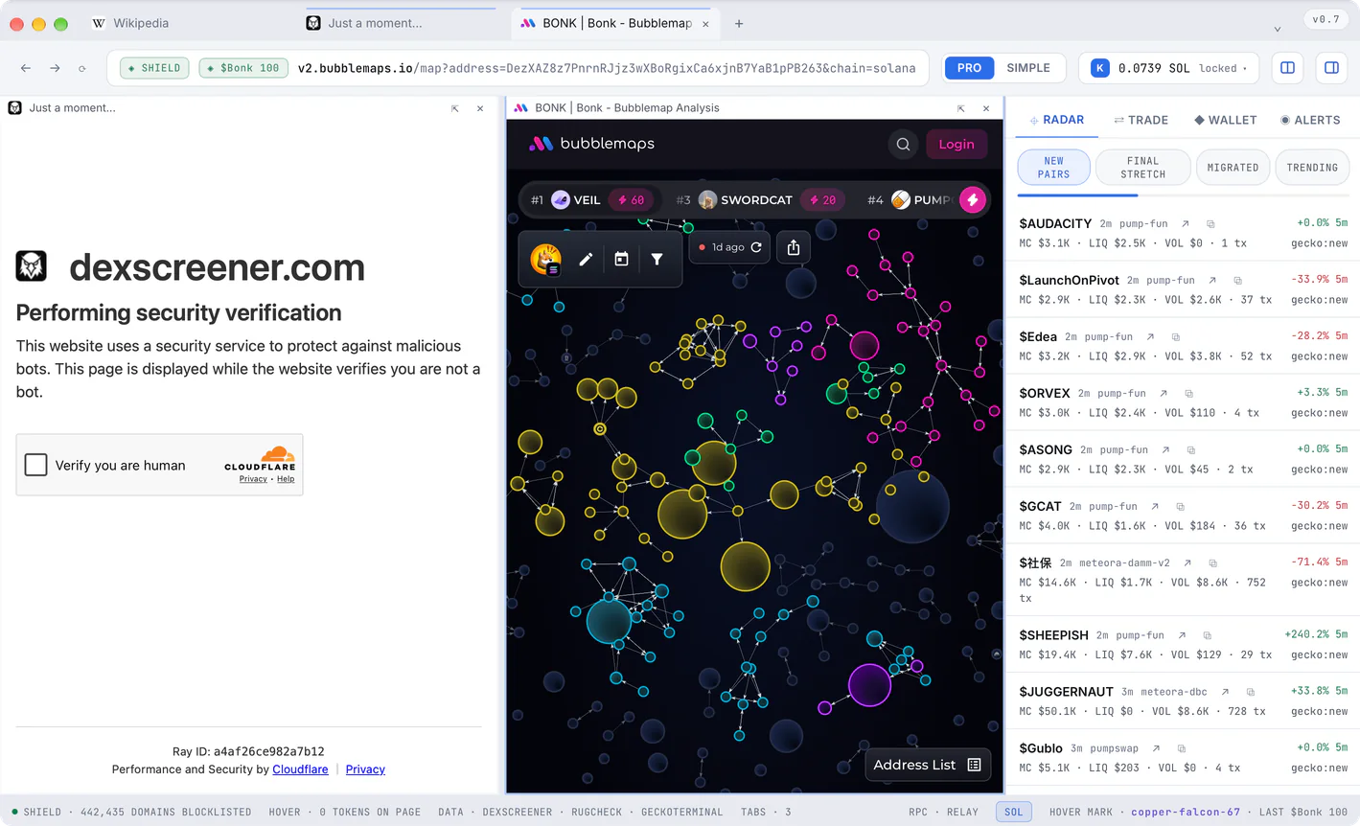This screenshot has width=1360, height=826.
Task: Click the BONK token avatar on Bubblemap
Action: [545, 259]
